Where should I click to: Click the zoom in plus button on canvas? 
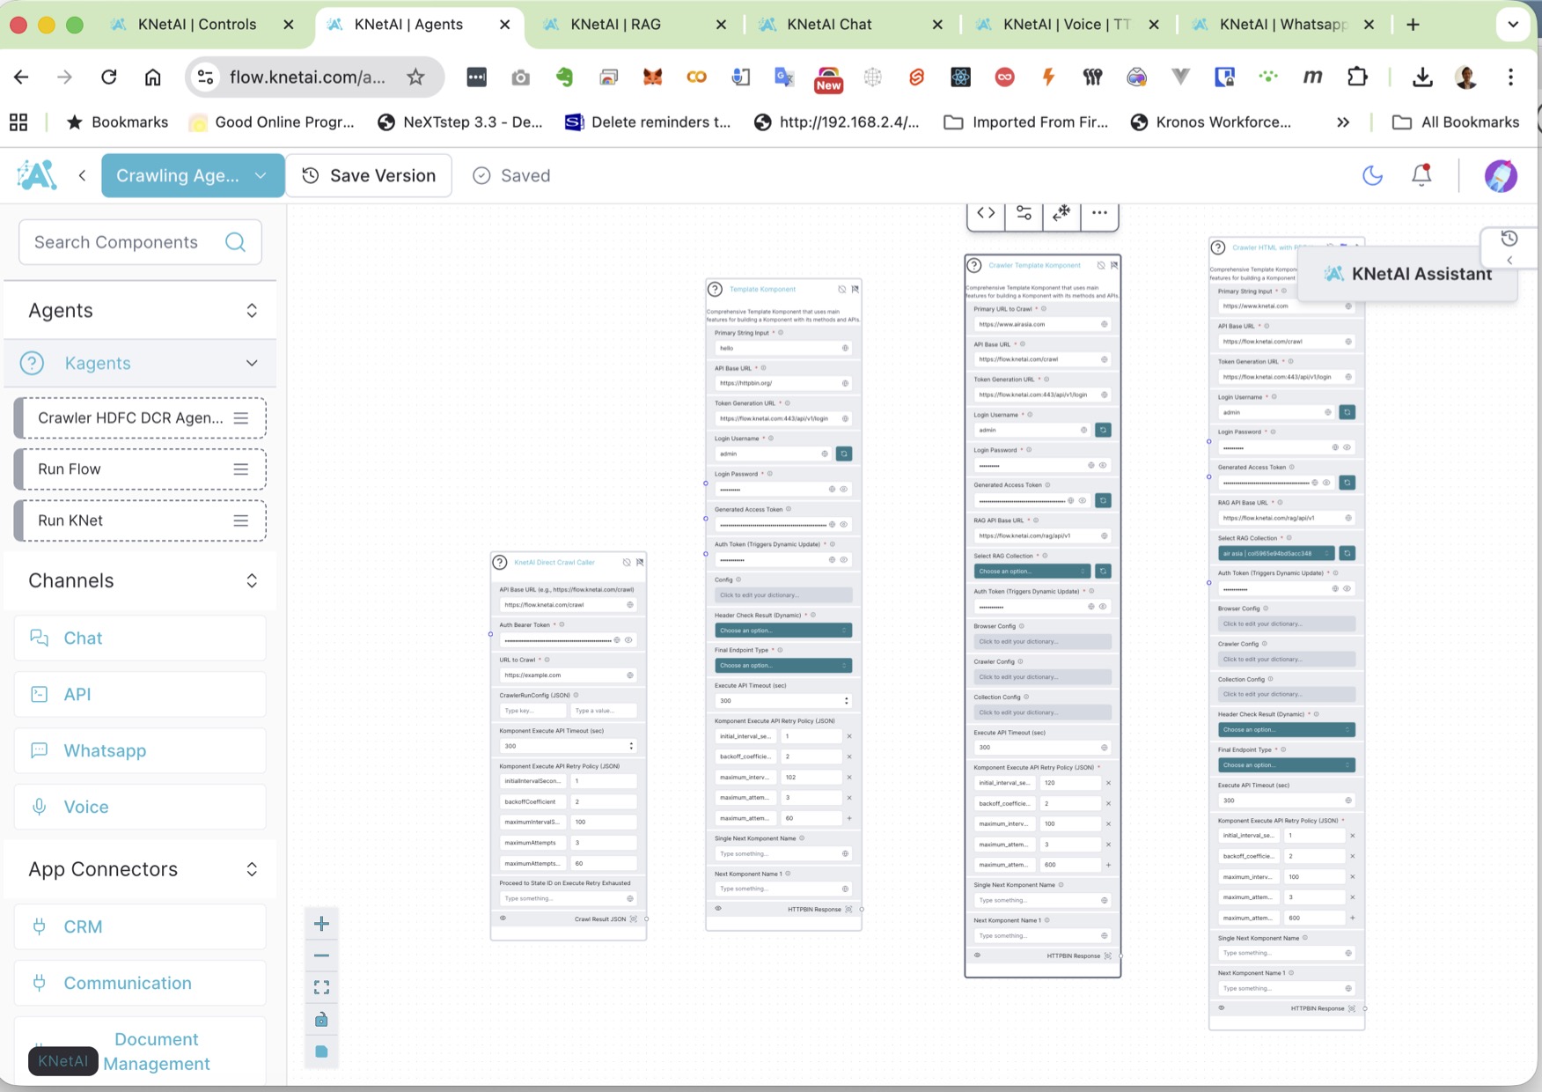point(321,924)
